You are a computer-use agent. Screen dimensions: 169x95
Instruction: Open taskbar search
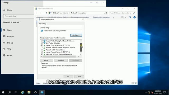point(10,92)
